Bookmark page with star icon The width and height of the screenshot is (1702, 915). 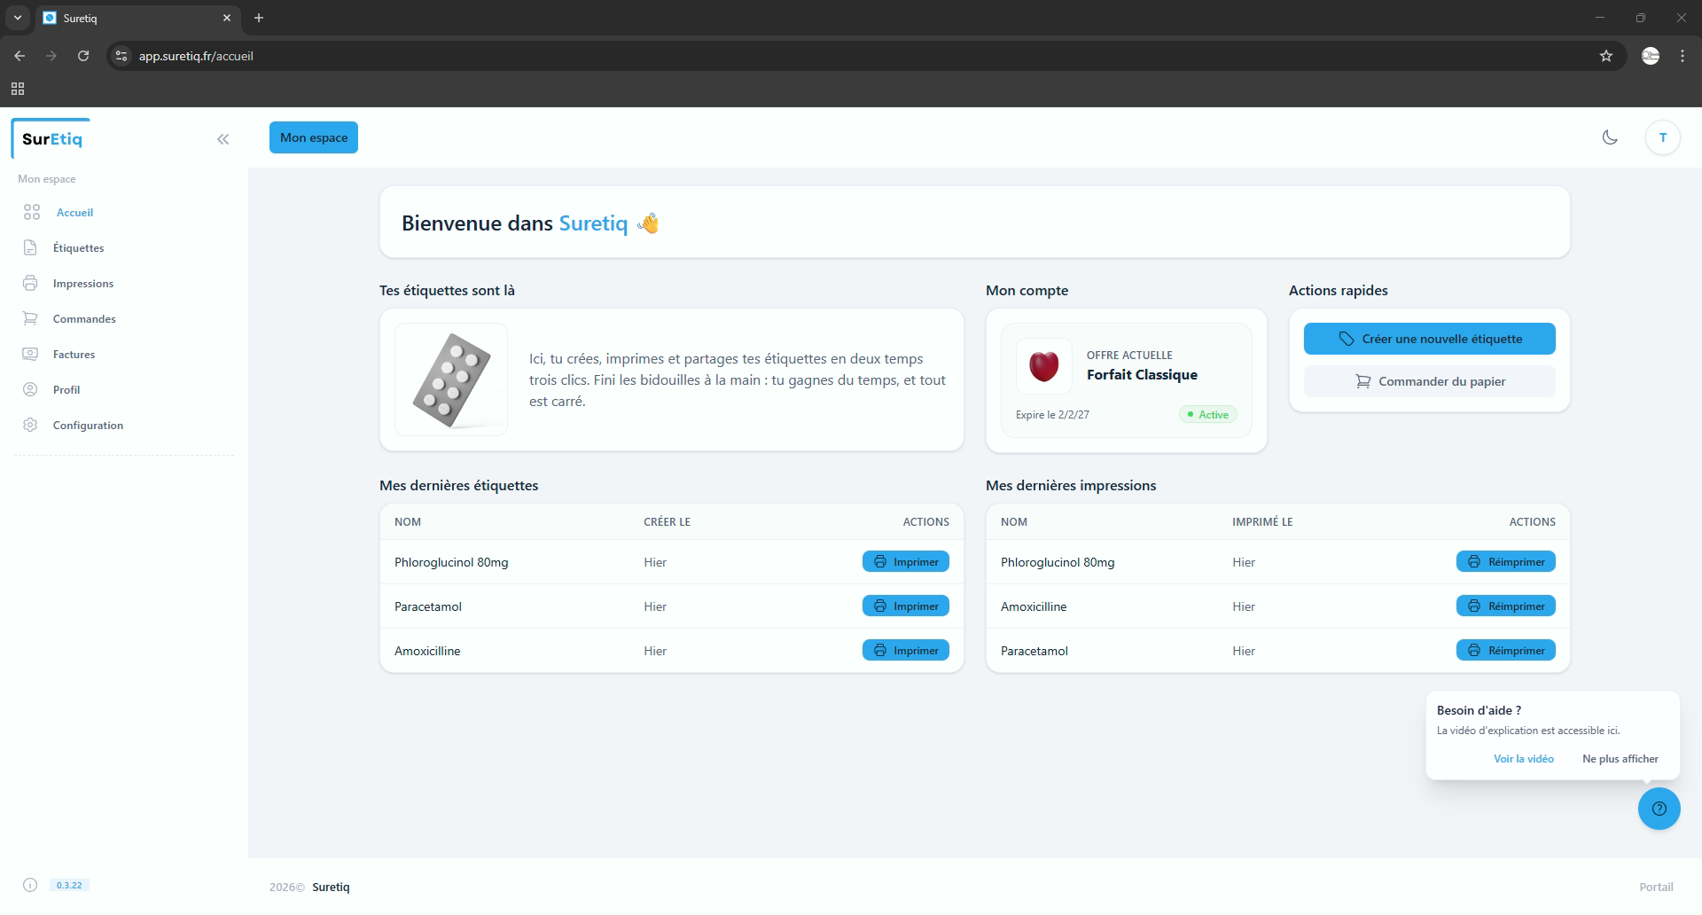coord(1606,56)
